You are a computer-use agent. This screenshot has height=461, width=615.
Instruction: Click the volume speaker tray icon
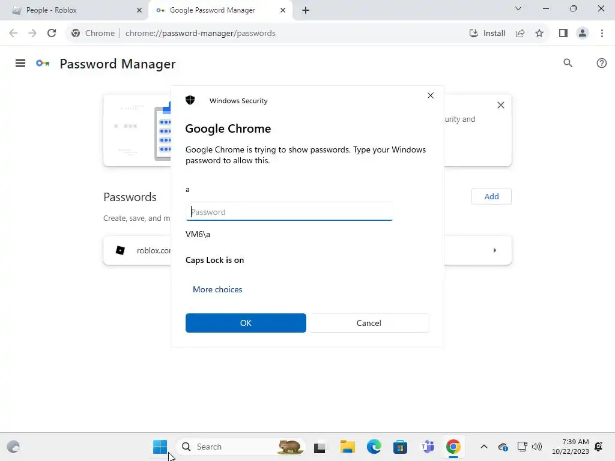tap(536, 447)
